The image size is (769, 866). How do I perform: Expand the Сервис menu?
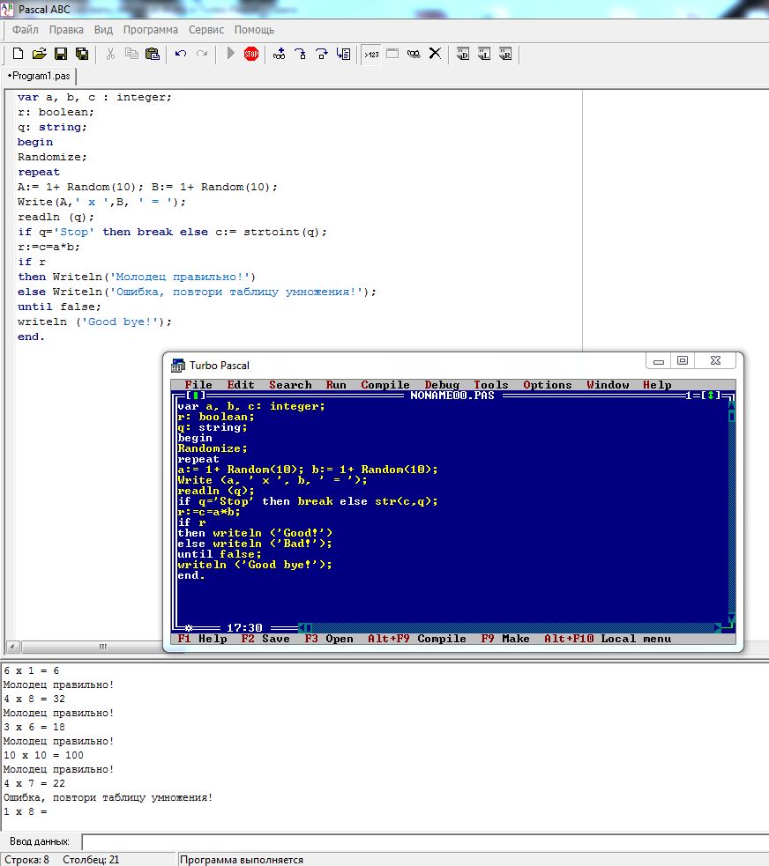tap(205, 29)
